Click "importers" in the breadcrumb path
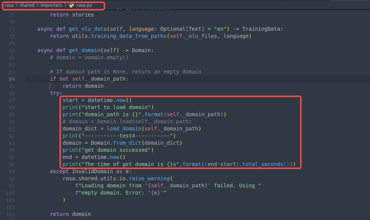Screen dimensions: 370x220 coord(51,5)
